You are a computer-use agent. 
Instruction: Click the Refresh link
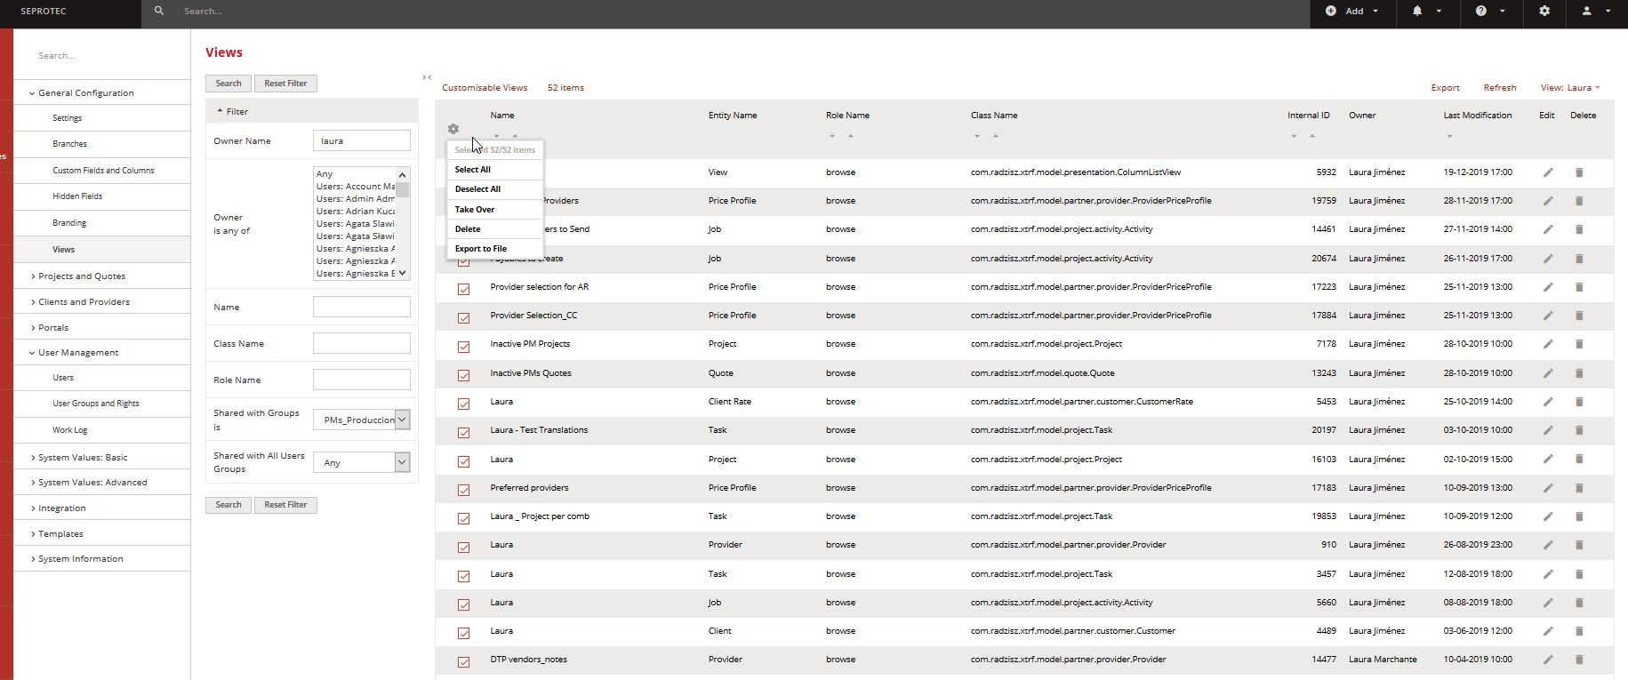point(1500,87)
